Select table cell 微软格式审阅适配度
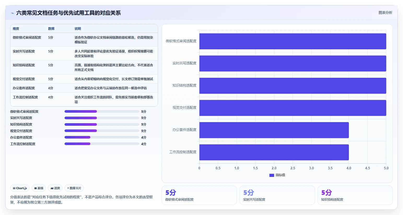This screenshot has width=403, height=215. click(x=27, y=38)
